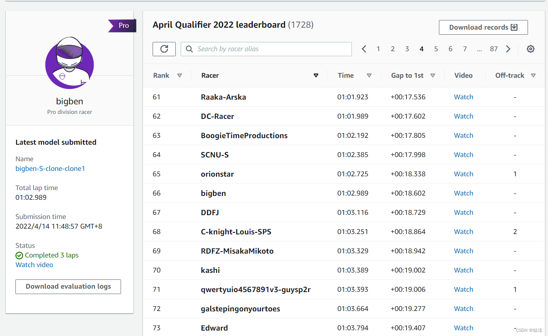Watch video for bigben row

click(x=464, y=193)
